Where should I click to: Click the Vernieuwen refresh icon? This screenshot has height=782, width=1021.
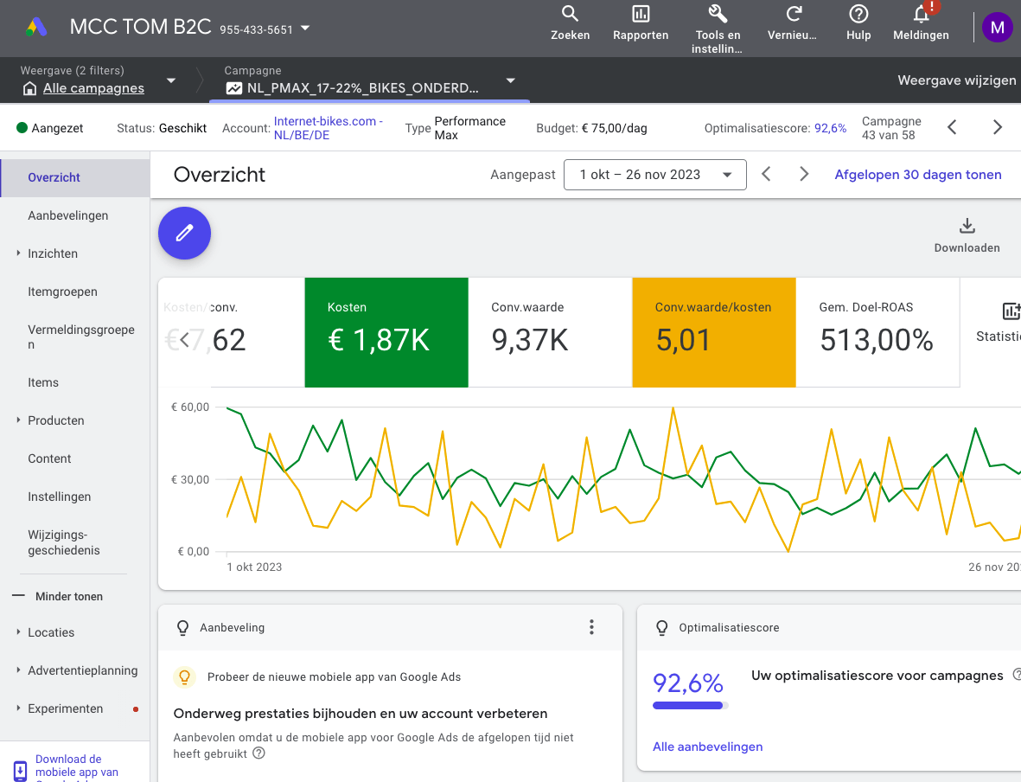tap(793, 15)
